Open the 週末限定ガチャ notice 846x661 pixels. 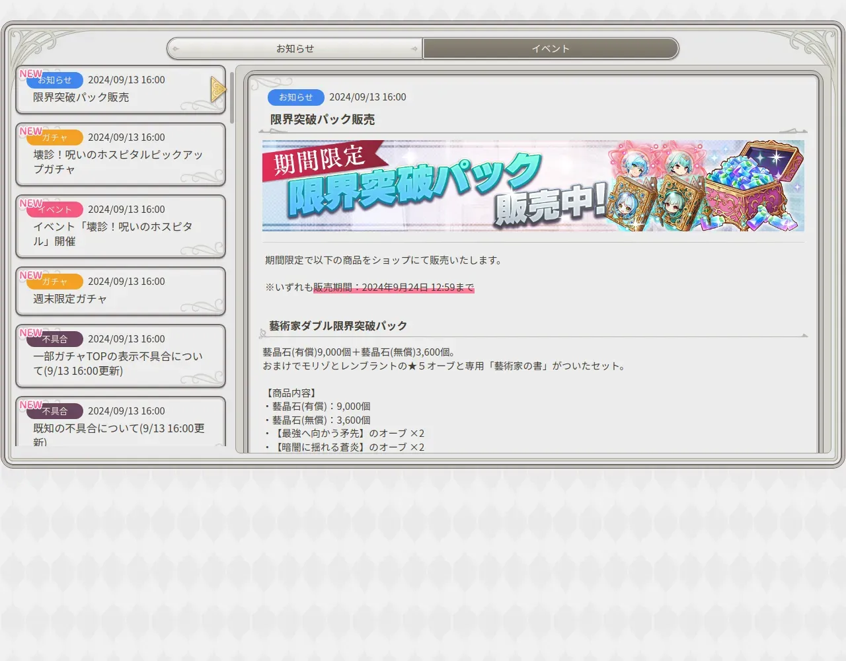pyautogui.click(x=120, y=291)
